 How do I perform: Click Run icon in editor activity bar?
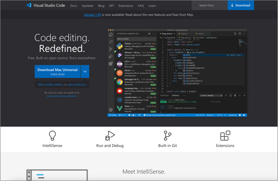coord(111,56)
